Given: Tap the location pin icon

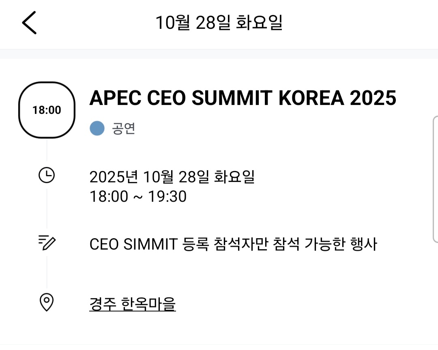Looking at the screenshot, I should coord(47,303).
